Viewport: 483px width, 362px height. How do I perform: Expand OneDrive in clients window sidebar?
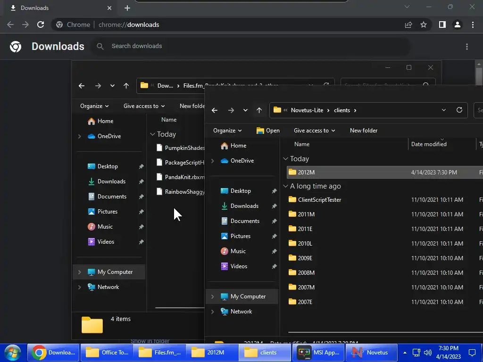[x=213, y=161]
